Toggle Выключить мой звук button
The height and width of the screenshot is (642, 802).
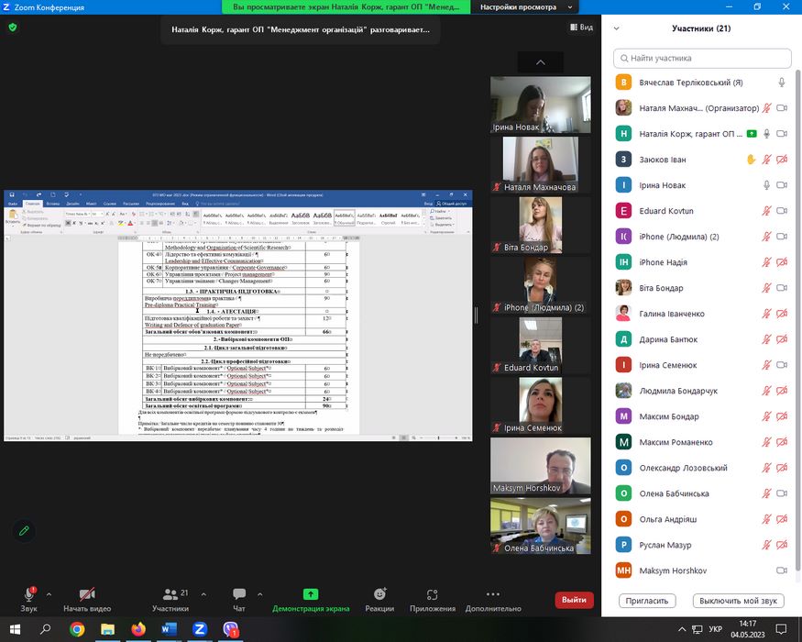click(737, 601)
